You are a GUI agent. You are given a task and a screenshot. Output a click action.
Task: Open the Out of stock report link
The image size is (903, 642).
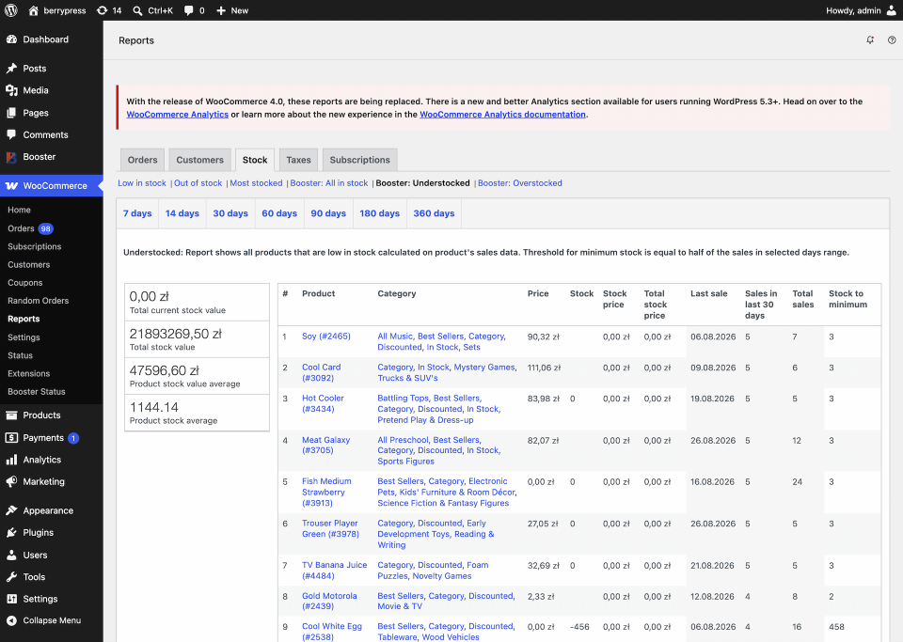(x=198, y=183)
